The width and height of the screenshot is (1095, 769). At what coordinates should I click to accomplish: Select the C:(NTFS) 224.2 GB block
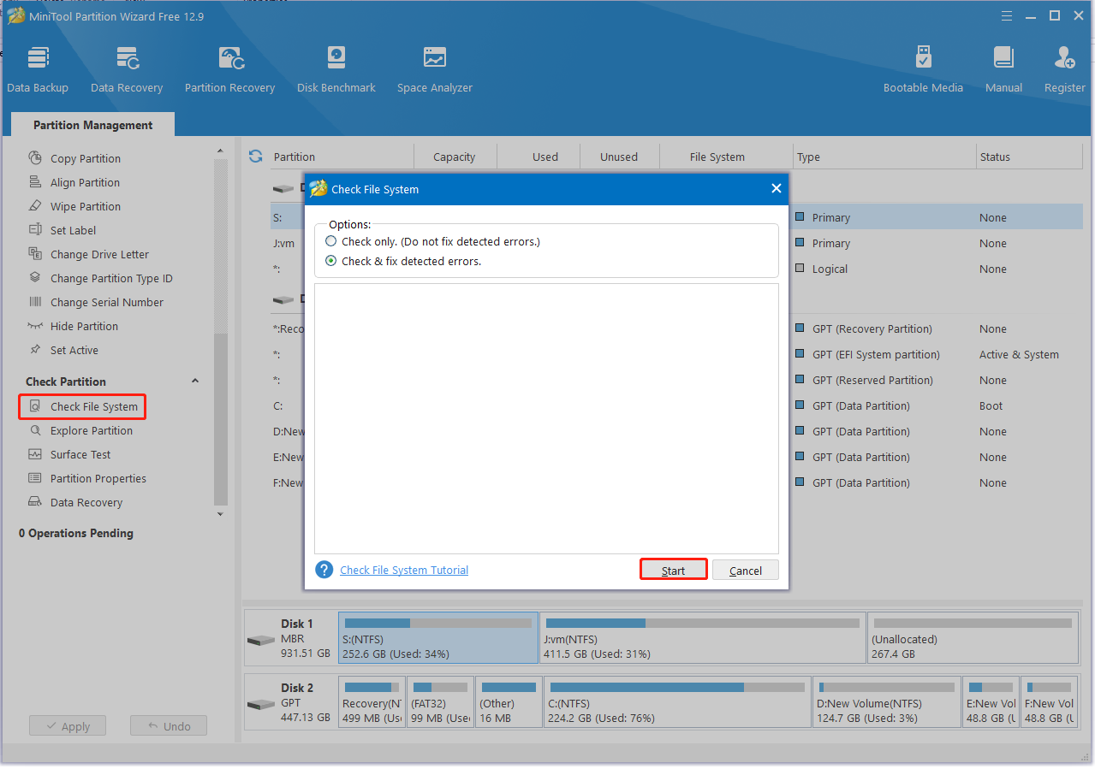click(677, 701)
